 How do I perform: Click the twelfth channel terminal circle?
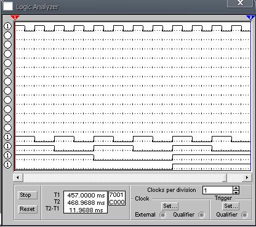coord(8,128)
